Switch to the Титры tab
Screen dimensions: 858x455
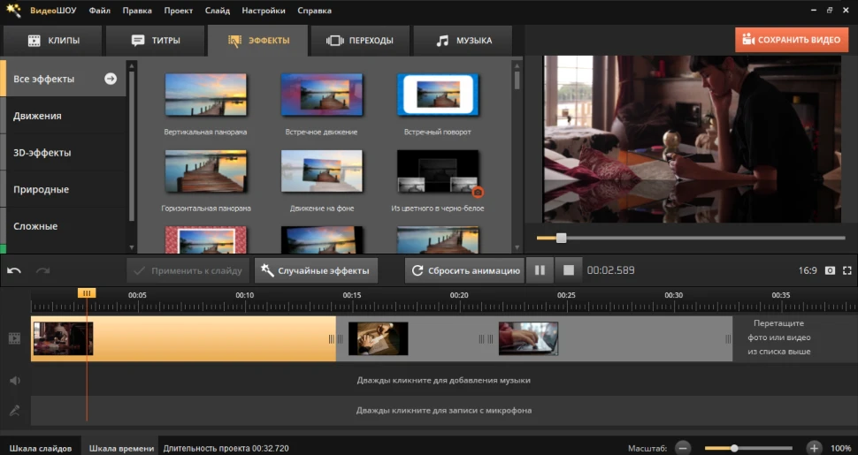pos(156,41)
